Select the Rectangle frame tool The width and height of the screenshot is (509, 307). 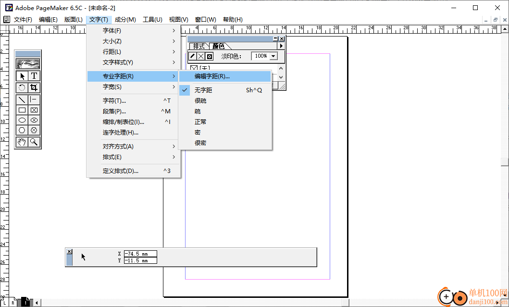(34, 110)
